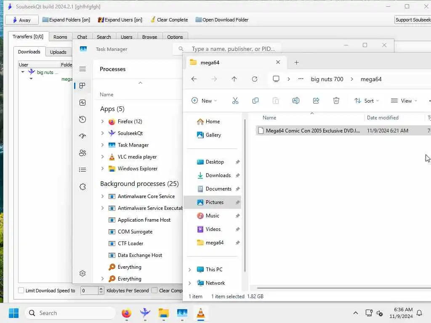Click Clear Complete toolbar button
Screen dimensions: 431x323
(169, 20)
